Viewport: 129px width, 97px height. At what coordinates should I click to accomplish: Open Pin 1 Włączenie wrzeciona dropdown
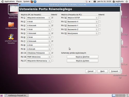coord(39,18)
